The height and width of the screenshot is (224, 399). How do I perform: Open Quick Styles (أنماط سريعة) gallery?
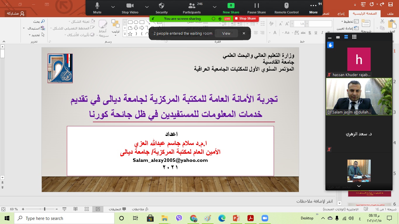tap(103, 28)
